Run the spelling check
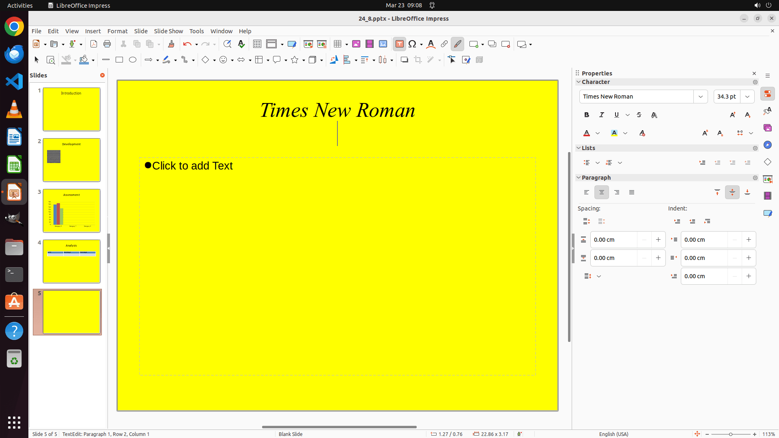 (241, 44)
